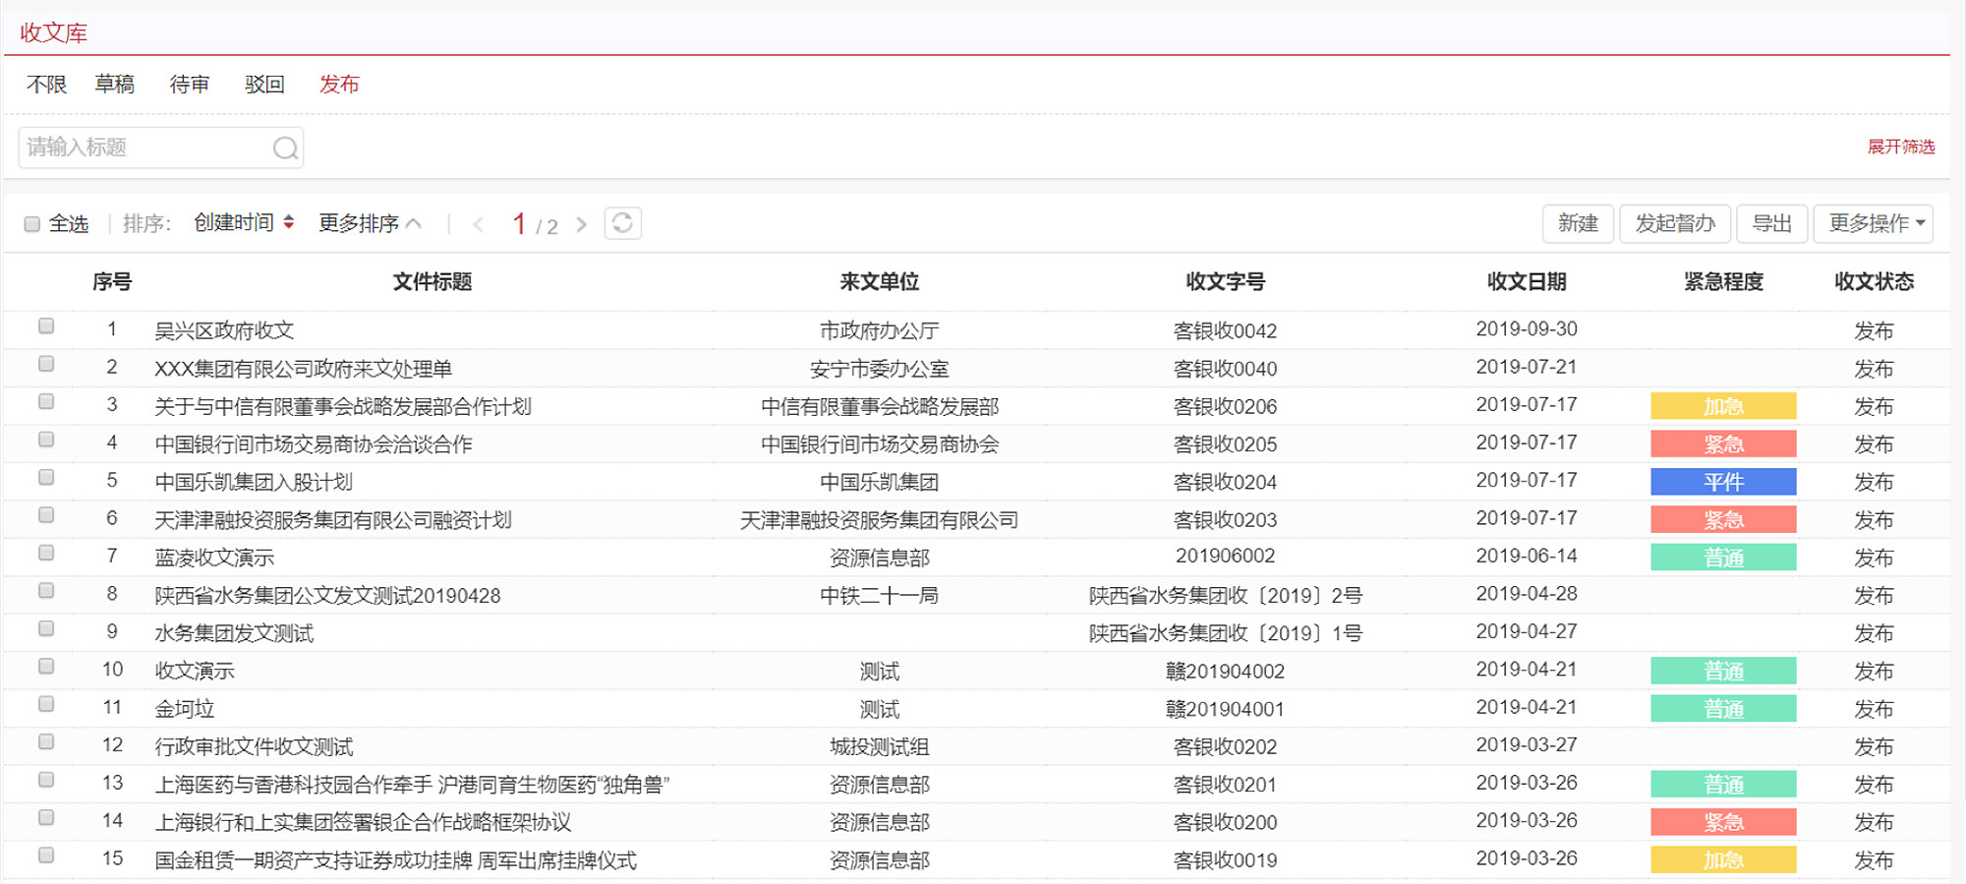Switch to the 驳回 tab

coord(264,85)
